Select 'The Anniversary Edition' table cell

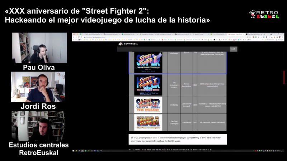click(x=174, y=85)
